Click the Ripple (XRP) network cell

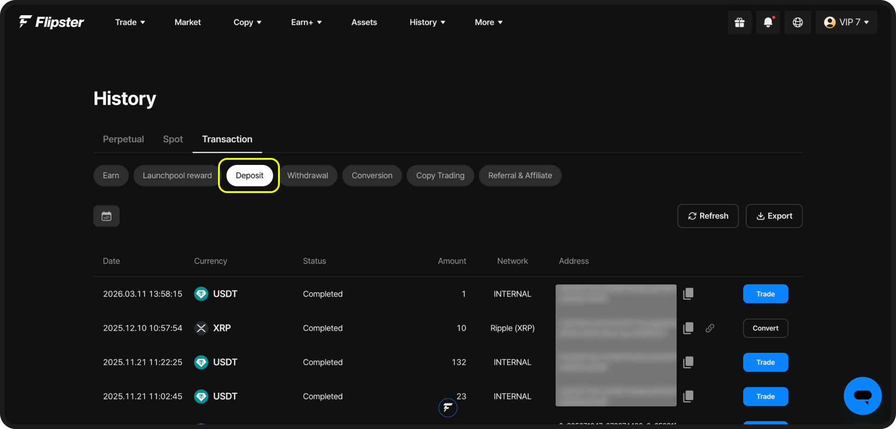(x=512, y=328)
